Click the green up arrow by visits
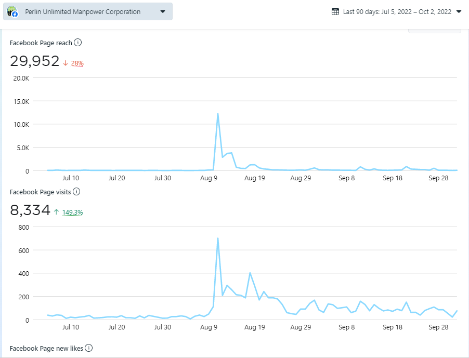This screenshot has width=469, height=358. [x=56, y=212]
